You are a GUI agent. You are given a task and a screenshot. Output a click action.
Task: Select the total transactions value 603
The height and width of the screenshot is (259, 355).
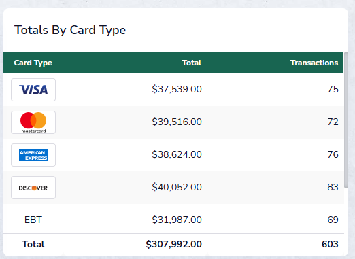pos(330,244)
